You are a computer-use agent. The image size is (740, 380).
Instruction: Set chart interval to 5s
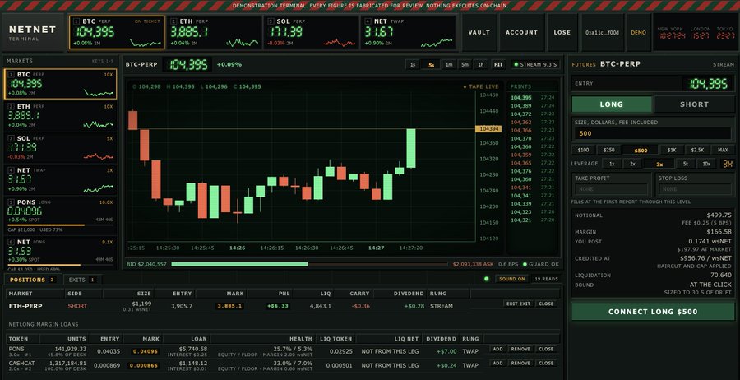coord(432,65)
